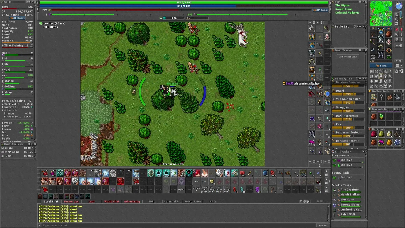The height and width of the screenshot is (228, 405).
Task: Click the Stop button below the inventory
Action: coord(399,61)
